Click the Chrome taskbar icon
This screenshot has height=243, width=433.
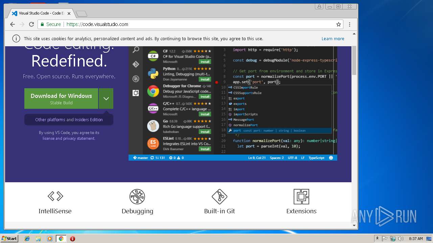[61, 239]
